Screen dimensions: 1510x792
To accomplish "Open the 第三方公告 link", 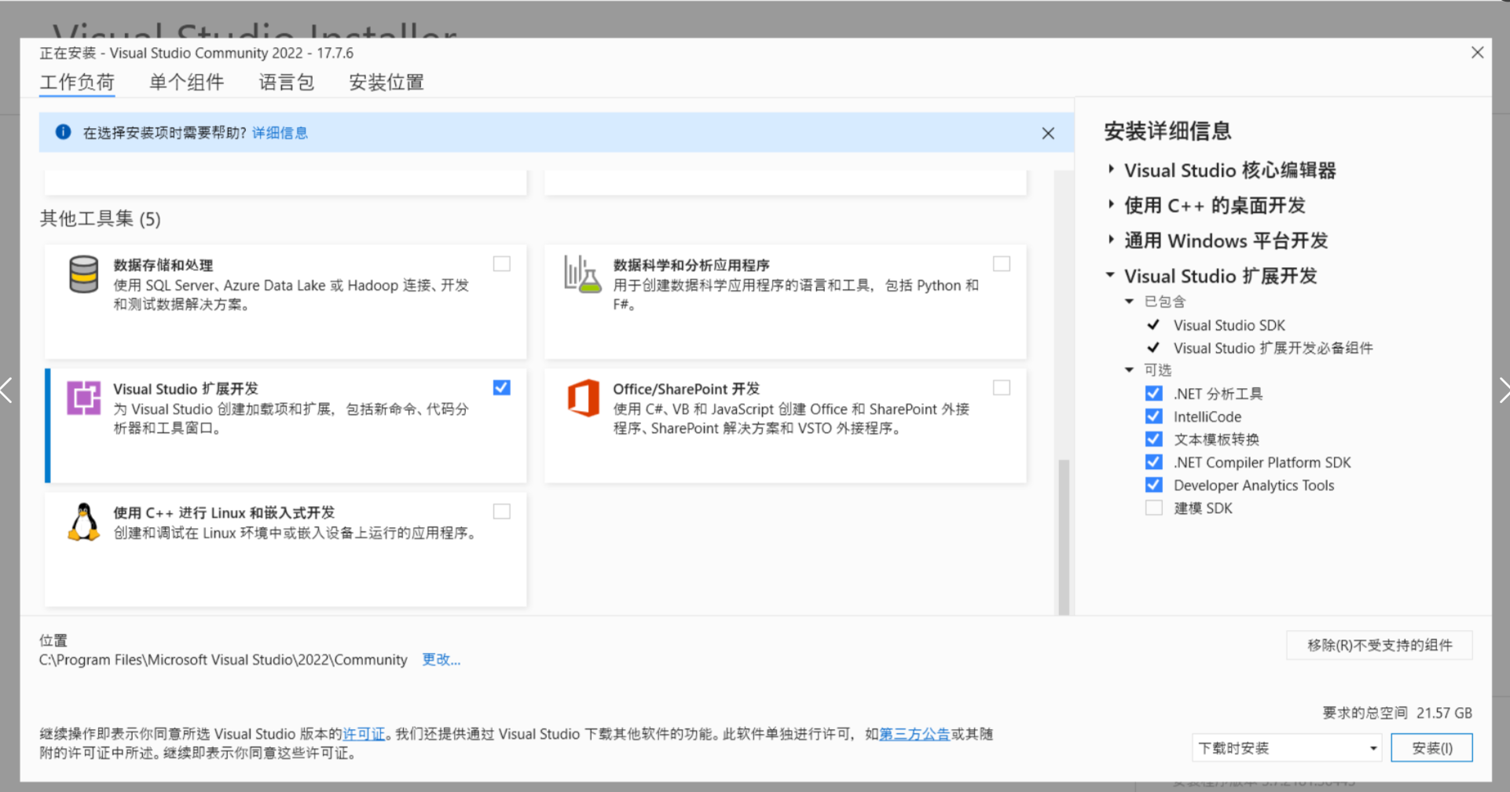I will point(914,734).
